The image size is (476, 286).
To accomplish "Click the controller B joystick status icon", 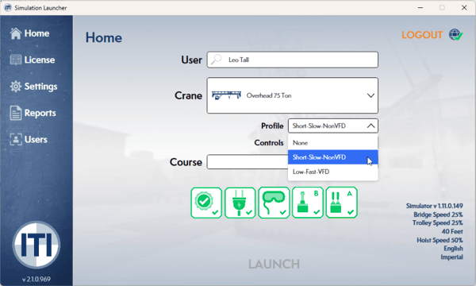I will click(x=308, y=203).
